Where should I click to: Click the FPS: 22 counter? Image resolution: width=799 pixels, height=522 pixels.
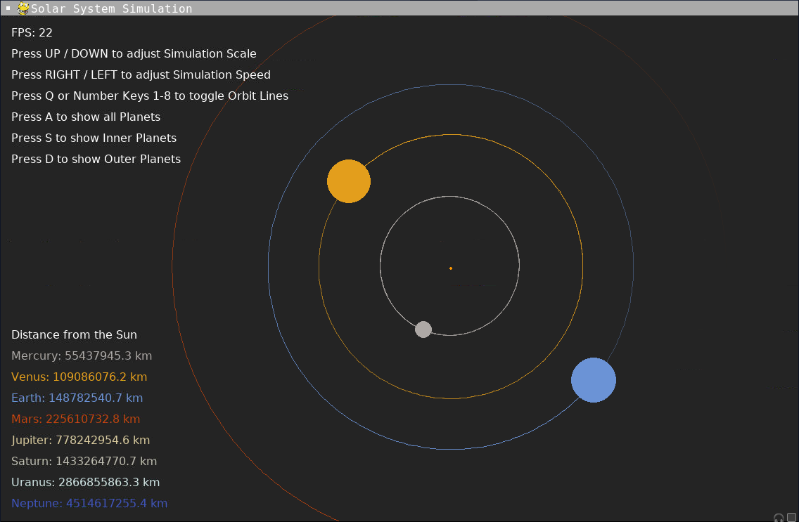tap(32, 32)
